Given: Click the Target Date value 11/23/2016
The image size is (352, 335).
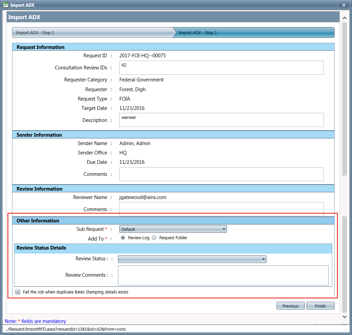Looking at the screenshot, I should pyautogui.click(x=132, y=108).
